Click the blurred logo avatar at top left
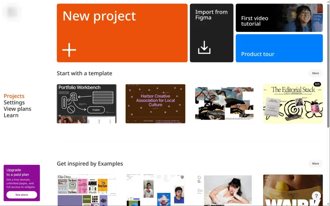Screen dimensions: 330x206 point(12,12)
